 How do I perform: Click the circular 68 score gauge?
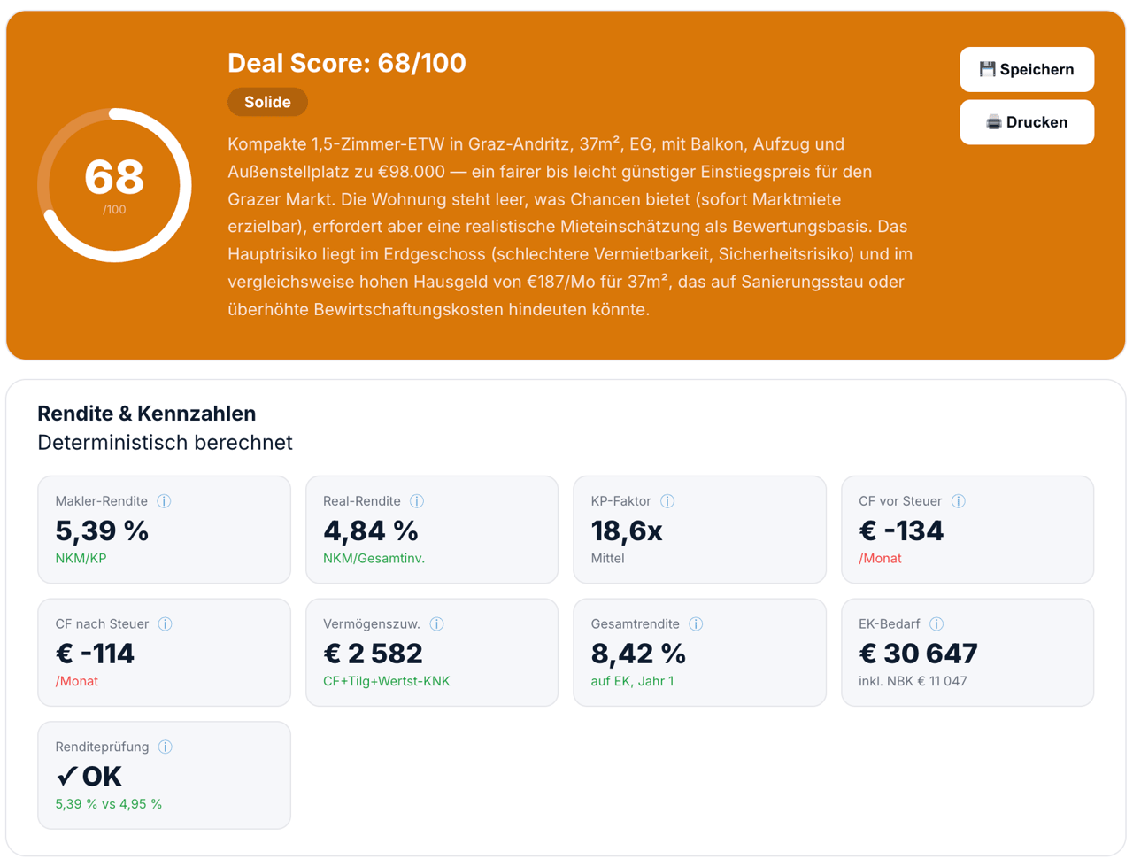114,185
